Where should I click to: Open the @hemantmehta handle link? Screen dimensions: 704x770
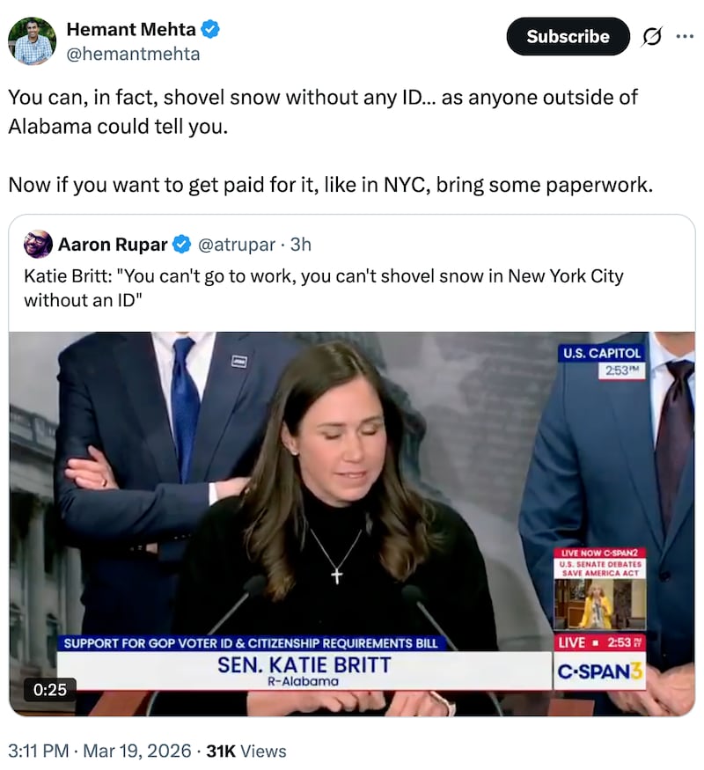(x=133, y=54)
